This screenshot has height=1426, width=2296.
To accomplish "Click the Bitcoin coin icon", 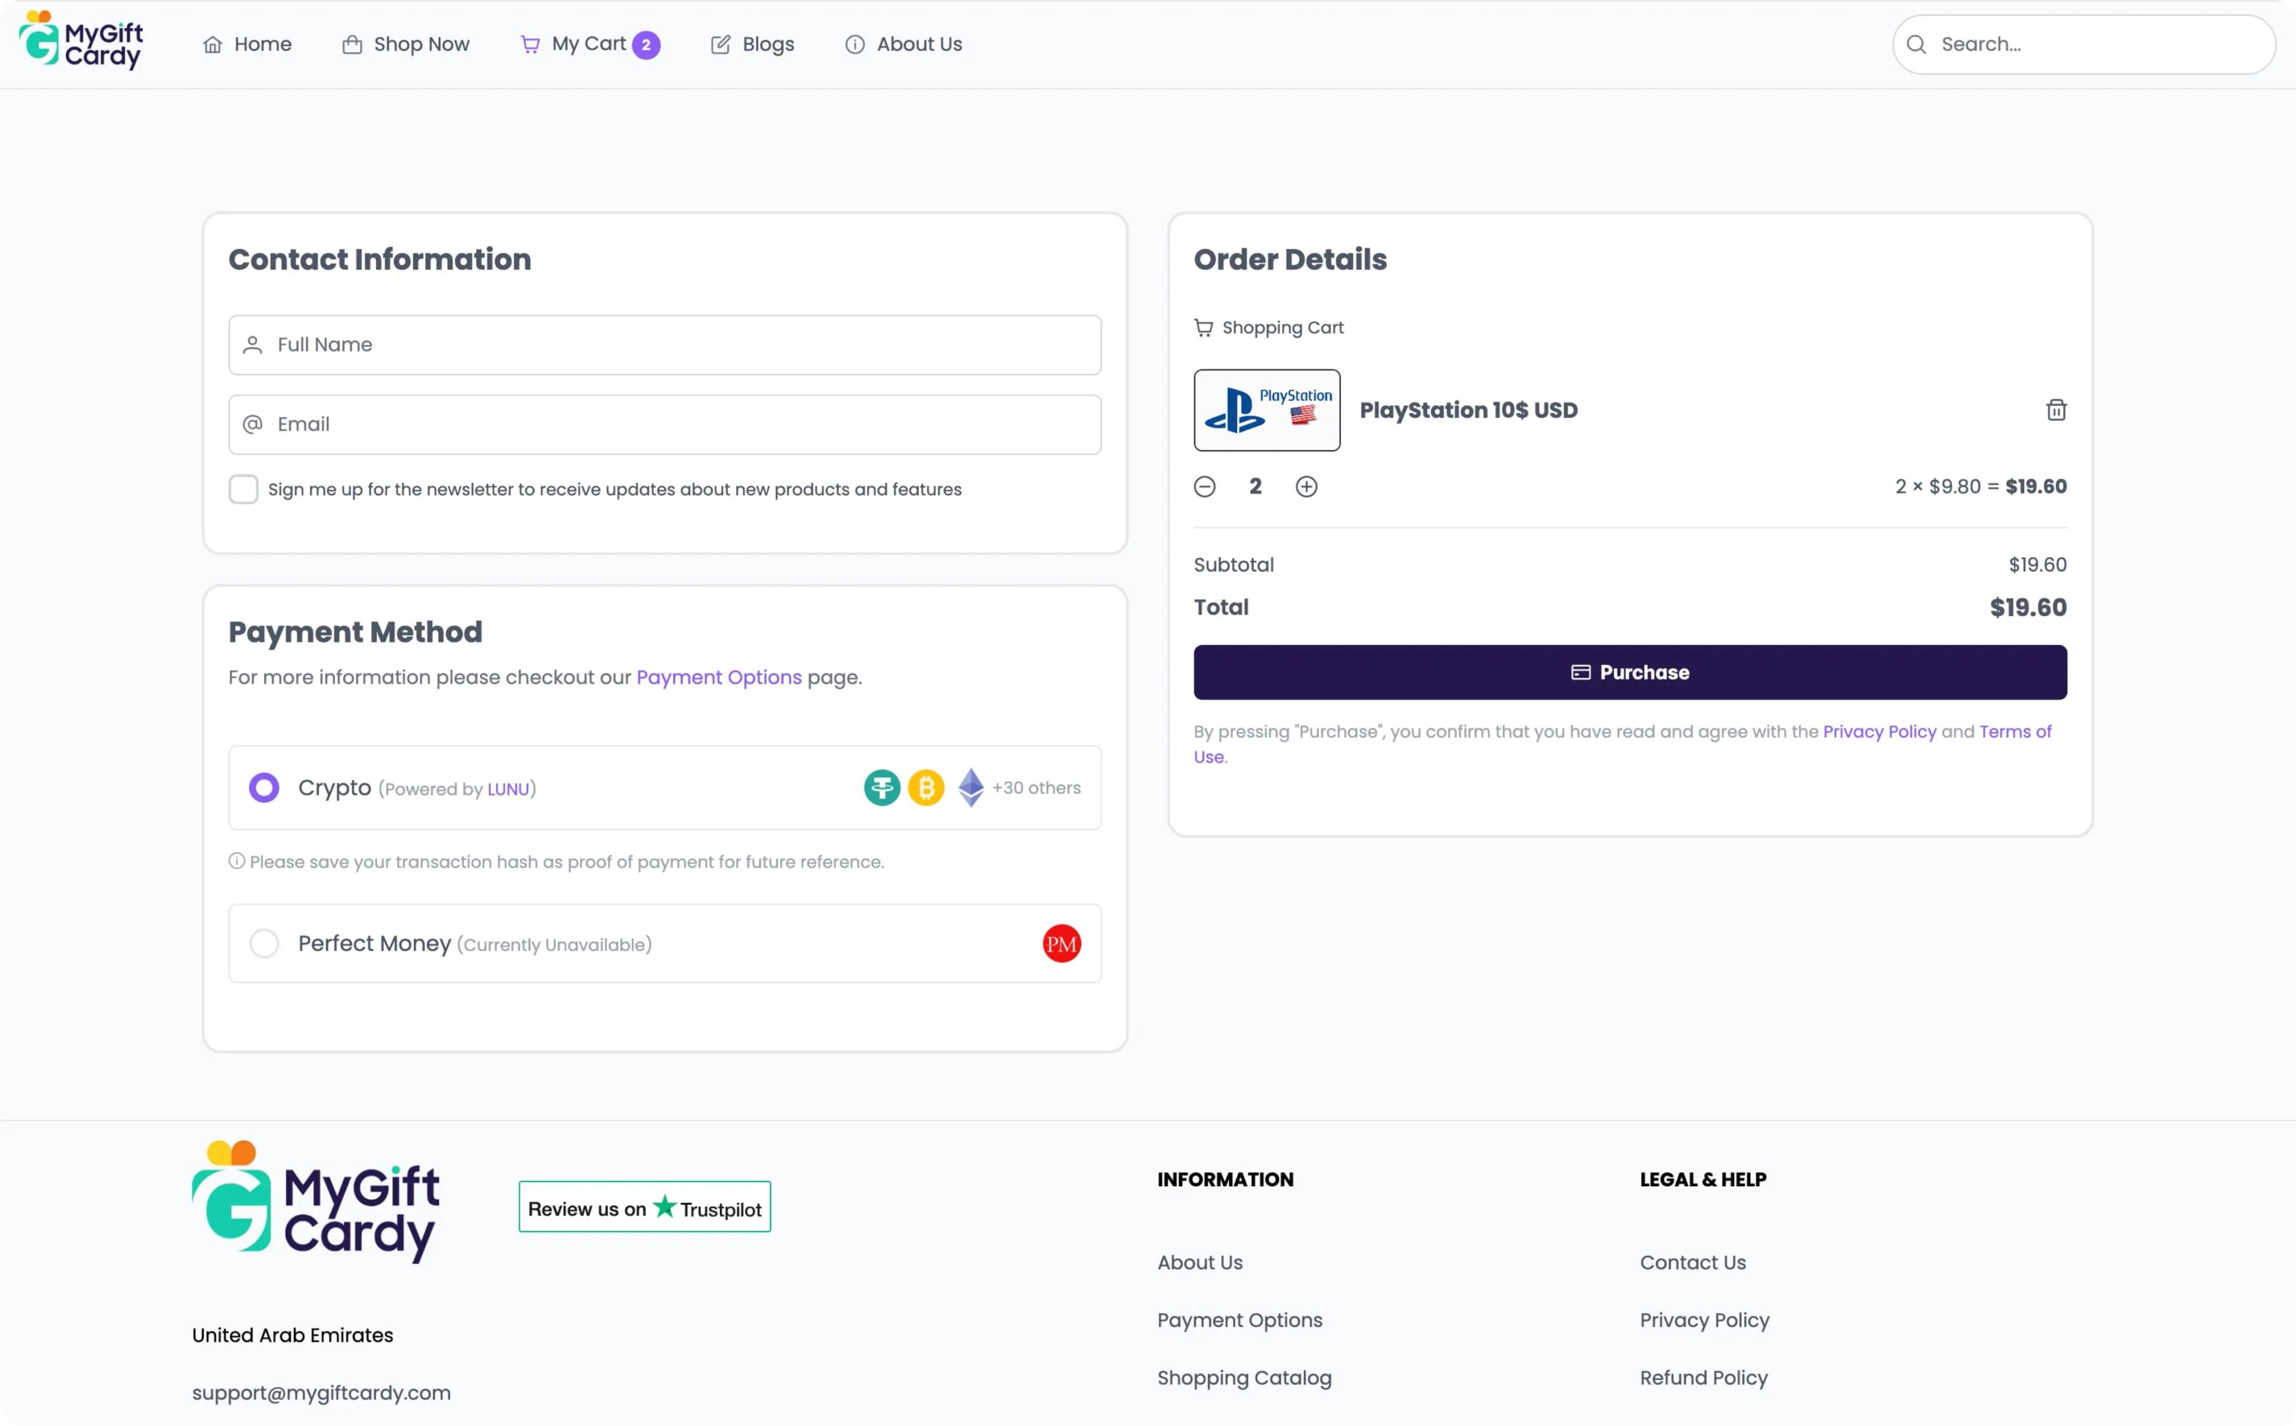I will 925,787.
